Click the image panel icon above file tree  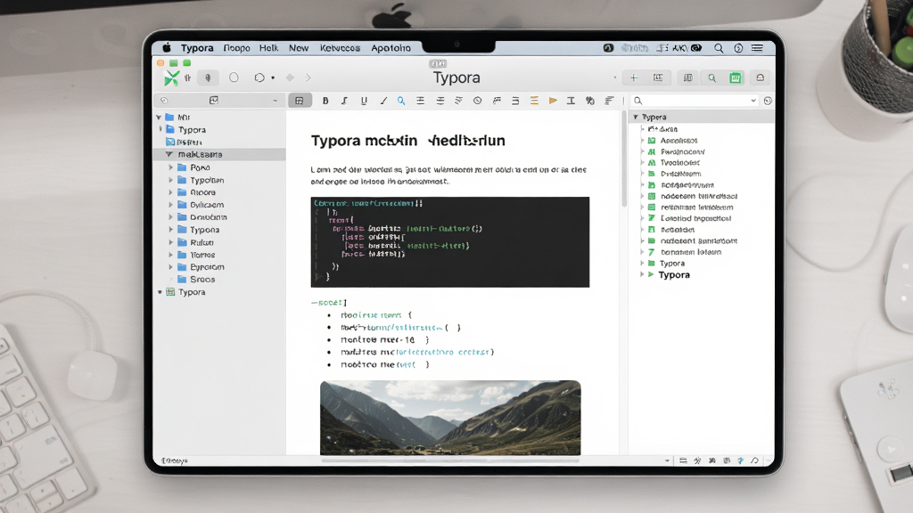coord(214,101)
